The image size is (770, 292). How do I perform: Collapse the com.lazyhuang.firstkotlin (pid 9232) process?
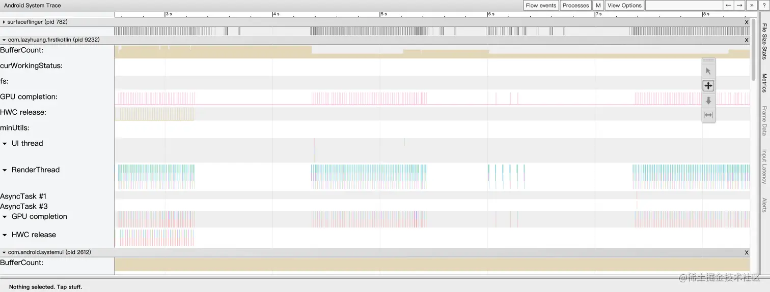pos(4,40)
